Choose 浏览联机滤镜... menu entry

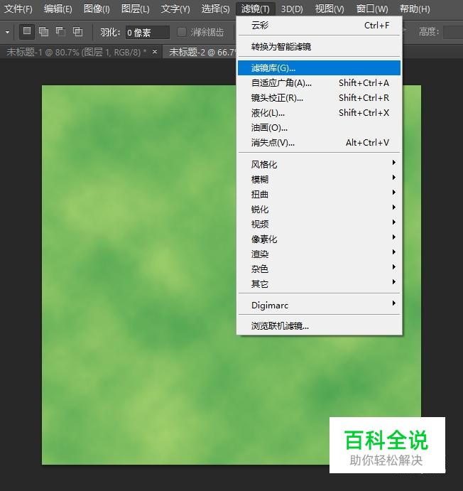319,326
